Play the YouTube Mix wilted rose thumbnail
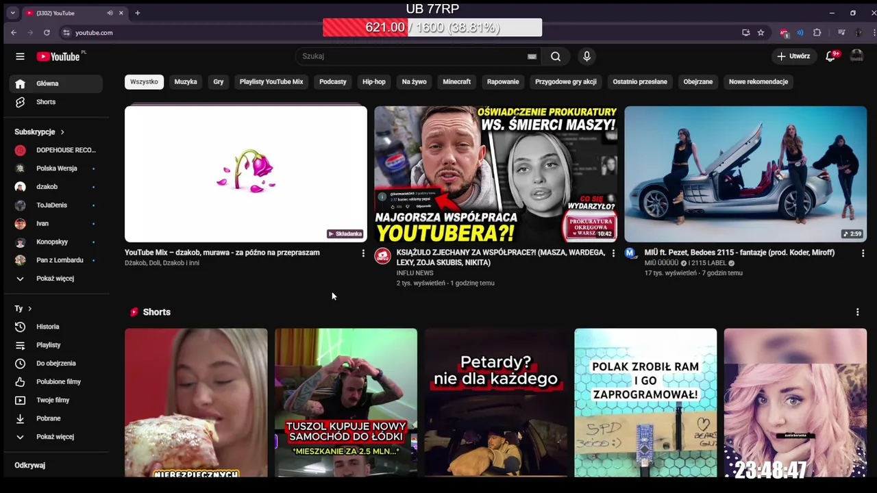The image size is (877, 493). (x=246, y=174)
